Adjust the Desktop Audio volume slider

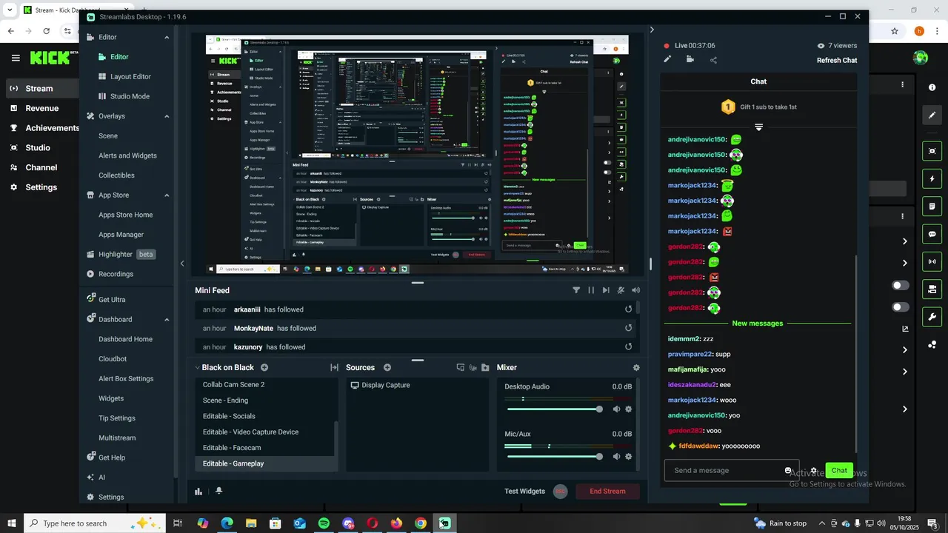pos(555,409)
